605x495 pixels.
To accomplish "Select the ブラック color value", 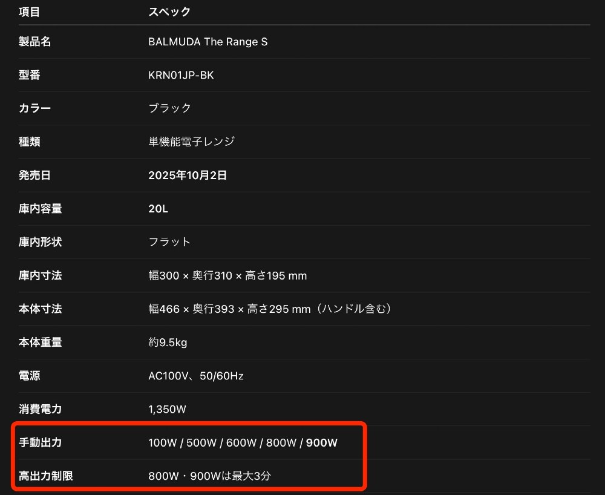I will tap(169, 108).
